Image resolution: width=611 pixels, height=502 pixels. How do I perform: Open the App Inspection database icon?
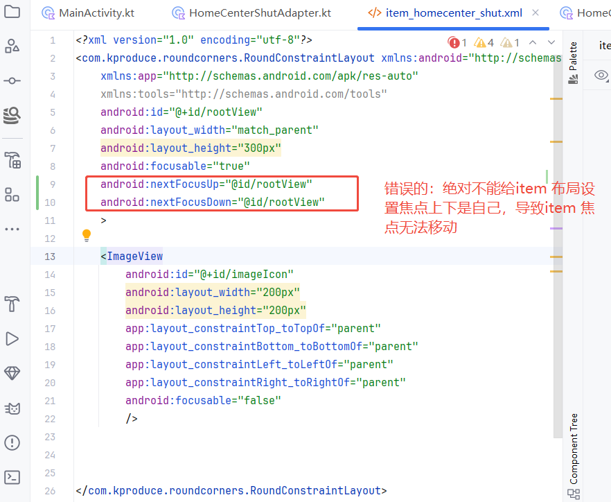tap(12, 116)
